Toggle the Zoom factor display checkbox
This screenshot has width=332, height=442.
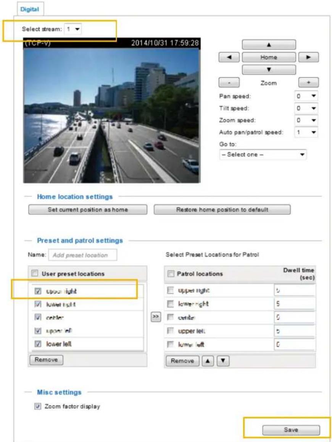click(37, 406)
